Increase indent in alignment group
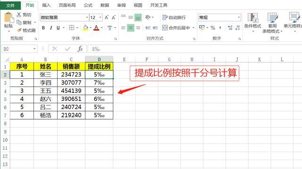The width and height of the screenshot is (302, 169). click(155, 28)
